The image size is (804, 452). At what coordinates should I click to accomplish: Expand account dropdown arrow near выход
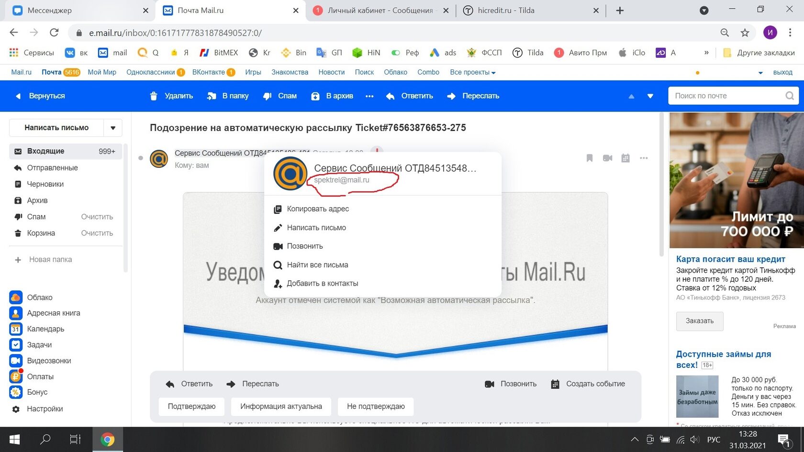[x=760, y=73]
